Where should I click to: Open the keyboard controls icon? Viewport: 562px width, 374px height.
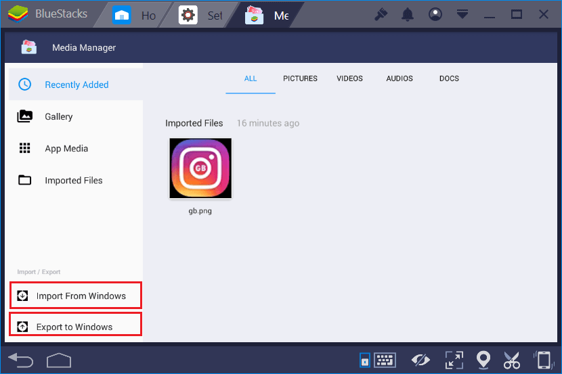(x=385, y=360)
